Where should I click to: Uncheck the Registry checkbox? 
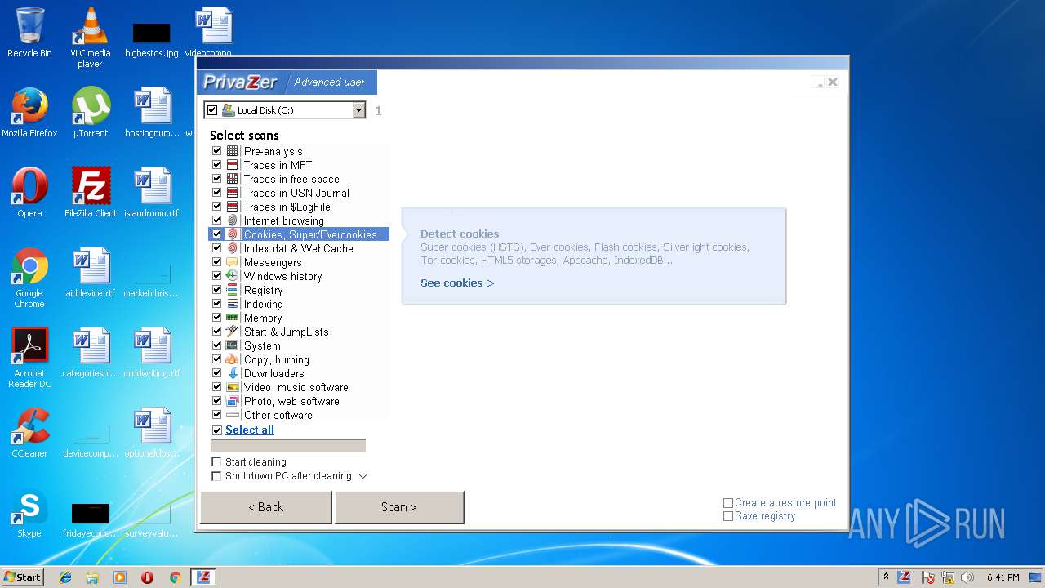coord(216,290)
